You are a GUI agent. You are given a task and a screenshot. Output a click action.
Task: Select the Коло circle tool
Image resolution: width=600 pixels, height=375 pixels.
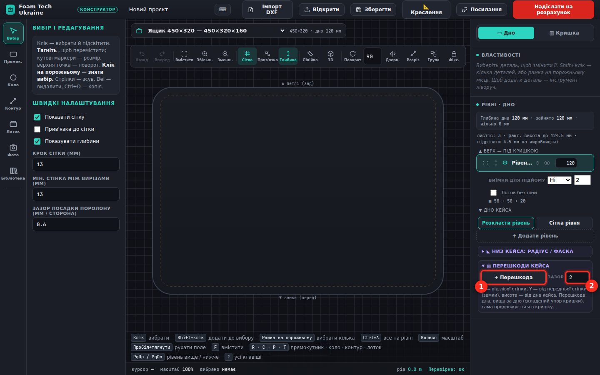(x=13, y=80)
